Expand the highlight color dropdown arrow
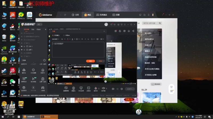The height and width of the screenshot is (119, 213). [75, 39]
